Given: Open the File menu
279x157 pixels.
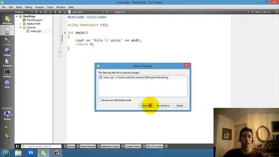Looking at the screenshot, I should pyautogui.click(x=3, y=7).
